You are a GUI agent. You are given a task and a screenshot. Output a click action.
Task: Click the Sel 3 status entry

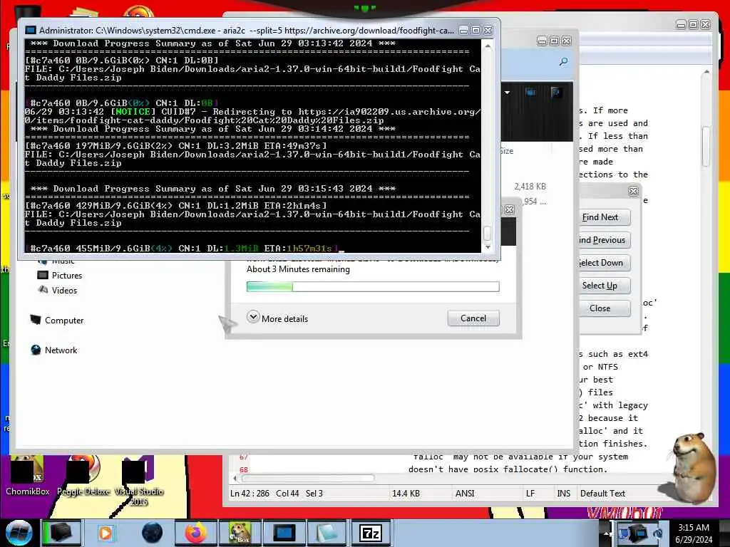click(x=314, y=493)
